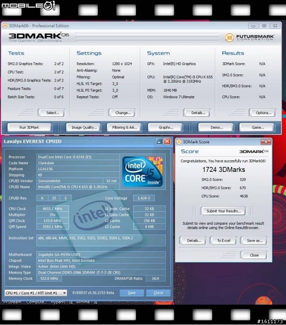Click QPI Clock value 133.0 MHz
Screen dimensions: 286x325
[x=53, y=221]
